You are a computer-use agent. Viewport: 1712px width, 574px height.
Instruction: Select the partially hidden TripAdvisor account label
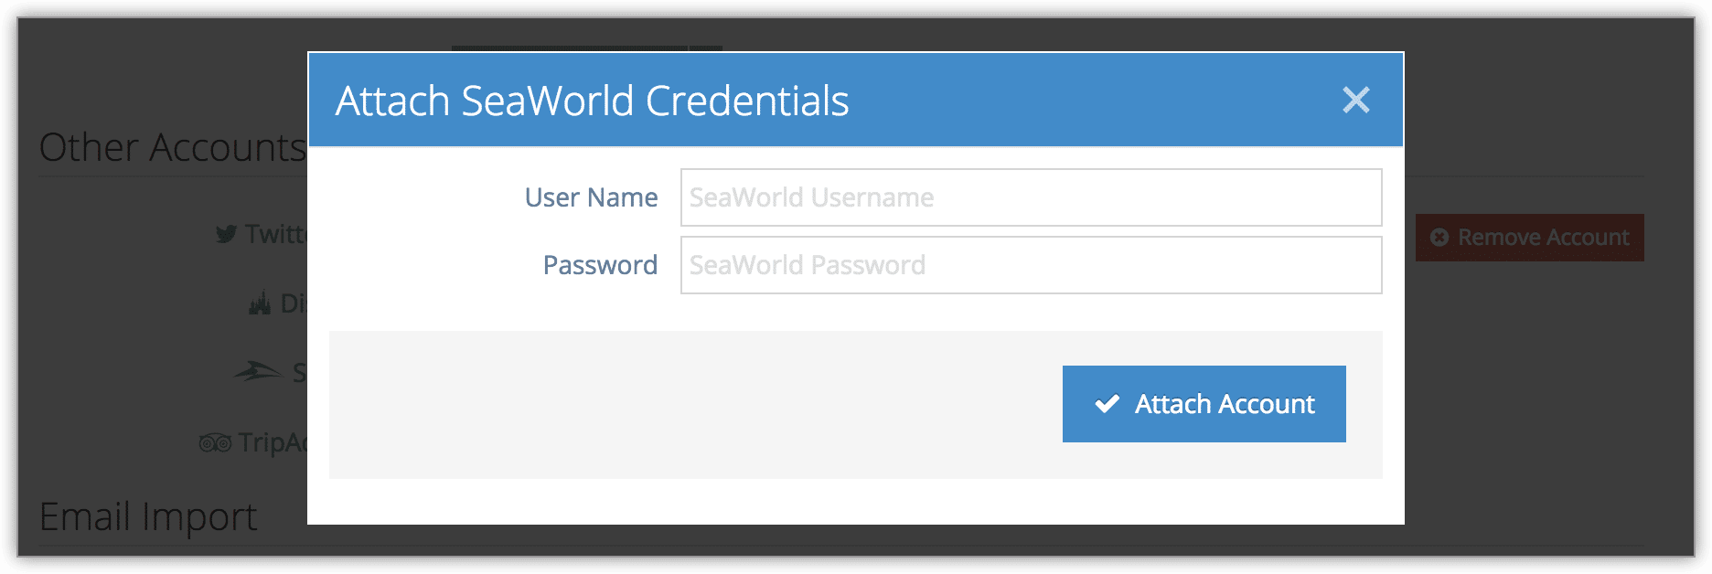[273, 442]
